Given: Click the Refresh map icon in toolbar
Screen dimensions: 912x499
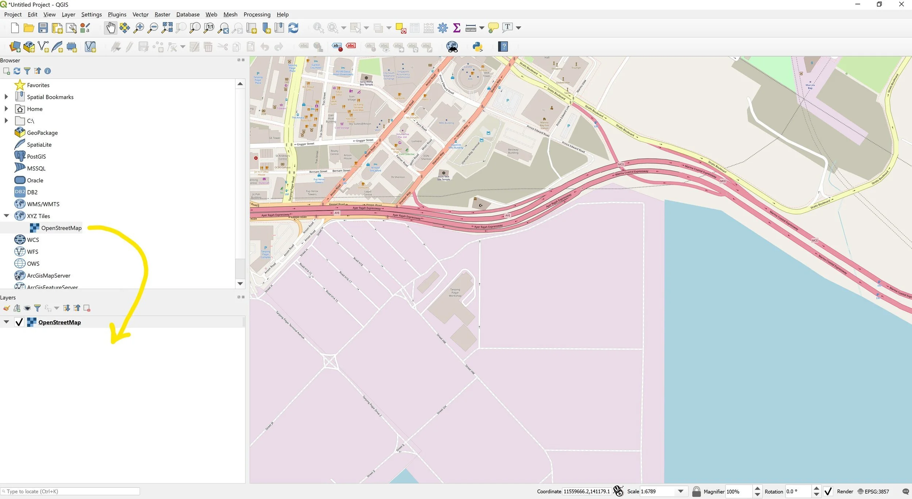Looking at the screenshot, I should pos(293,28).
